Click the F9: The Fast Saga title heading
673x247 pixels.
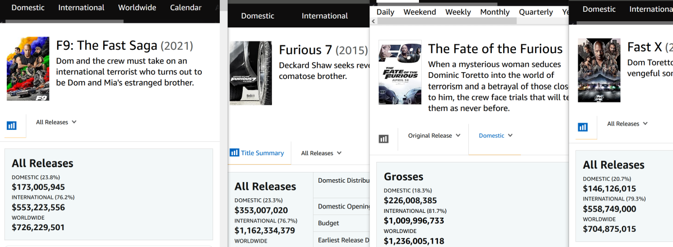coord(125,46)
